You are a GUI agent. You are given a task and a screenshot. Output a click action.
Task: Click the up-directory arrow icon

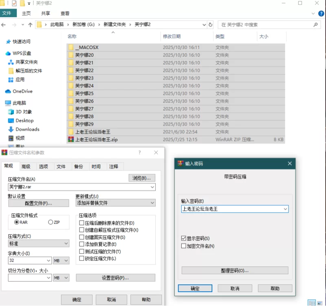(x=30, y=25)
